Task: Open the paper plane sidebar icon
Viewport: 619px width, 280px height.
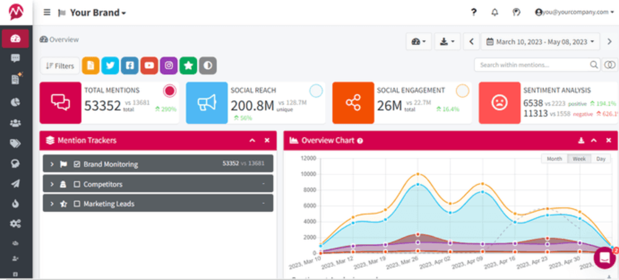Action: coord(15,183)
